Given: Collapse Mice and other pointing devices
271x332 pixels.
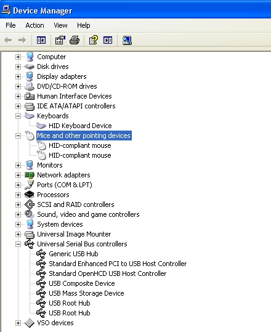Looking at the screenshot, I should pos(18,136).
